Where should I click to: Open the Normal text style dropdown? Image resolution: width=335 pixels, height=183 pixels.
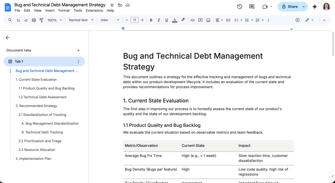[81, 20]
